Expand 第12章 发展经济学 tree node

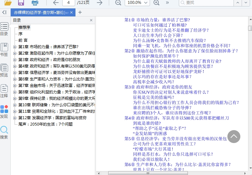(15, 118)
